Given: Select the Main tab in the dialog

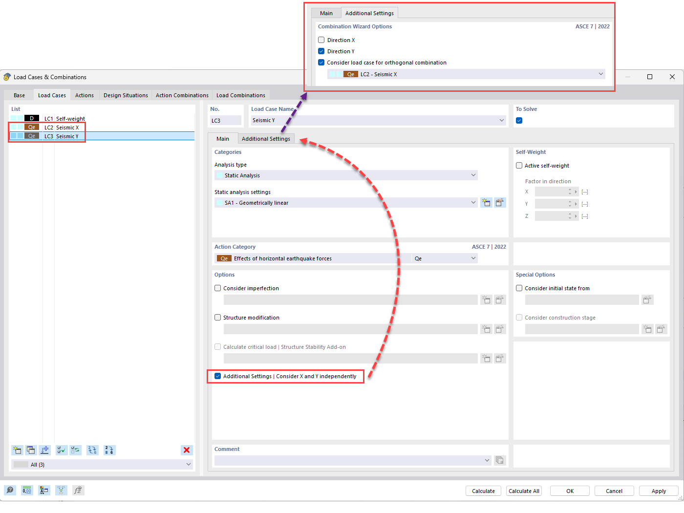Looking at the screenshot, I should [223, 139].
